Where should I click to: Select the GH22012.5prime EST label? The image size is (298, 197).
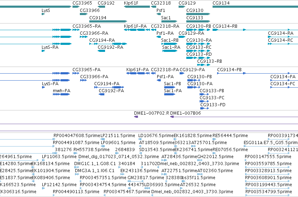[x=215, y=157]
